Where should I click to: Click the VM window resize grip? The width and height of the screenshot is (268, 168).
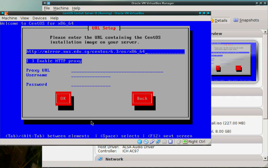tap(209, 143)
